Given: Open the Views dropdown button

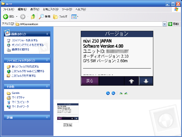Looking at the screenshot, I should [75, 17].
